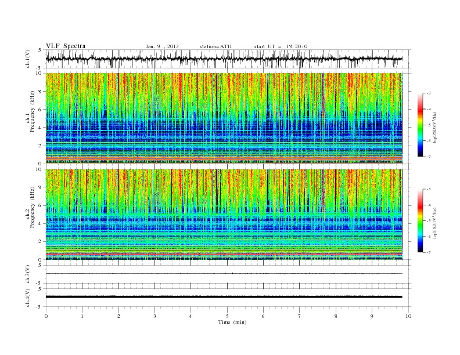Click the "6" kHz tick of ch.1 spectrogram

tap(40, 110)
